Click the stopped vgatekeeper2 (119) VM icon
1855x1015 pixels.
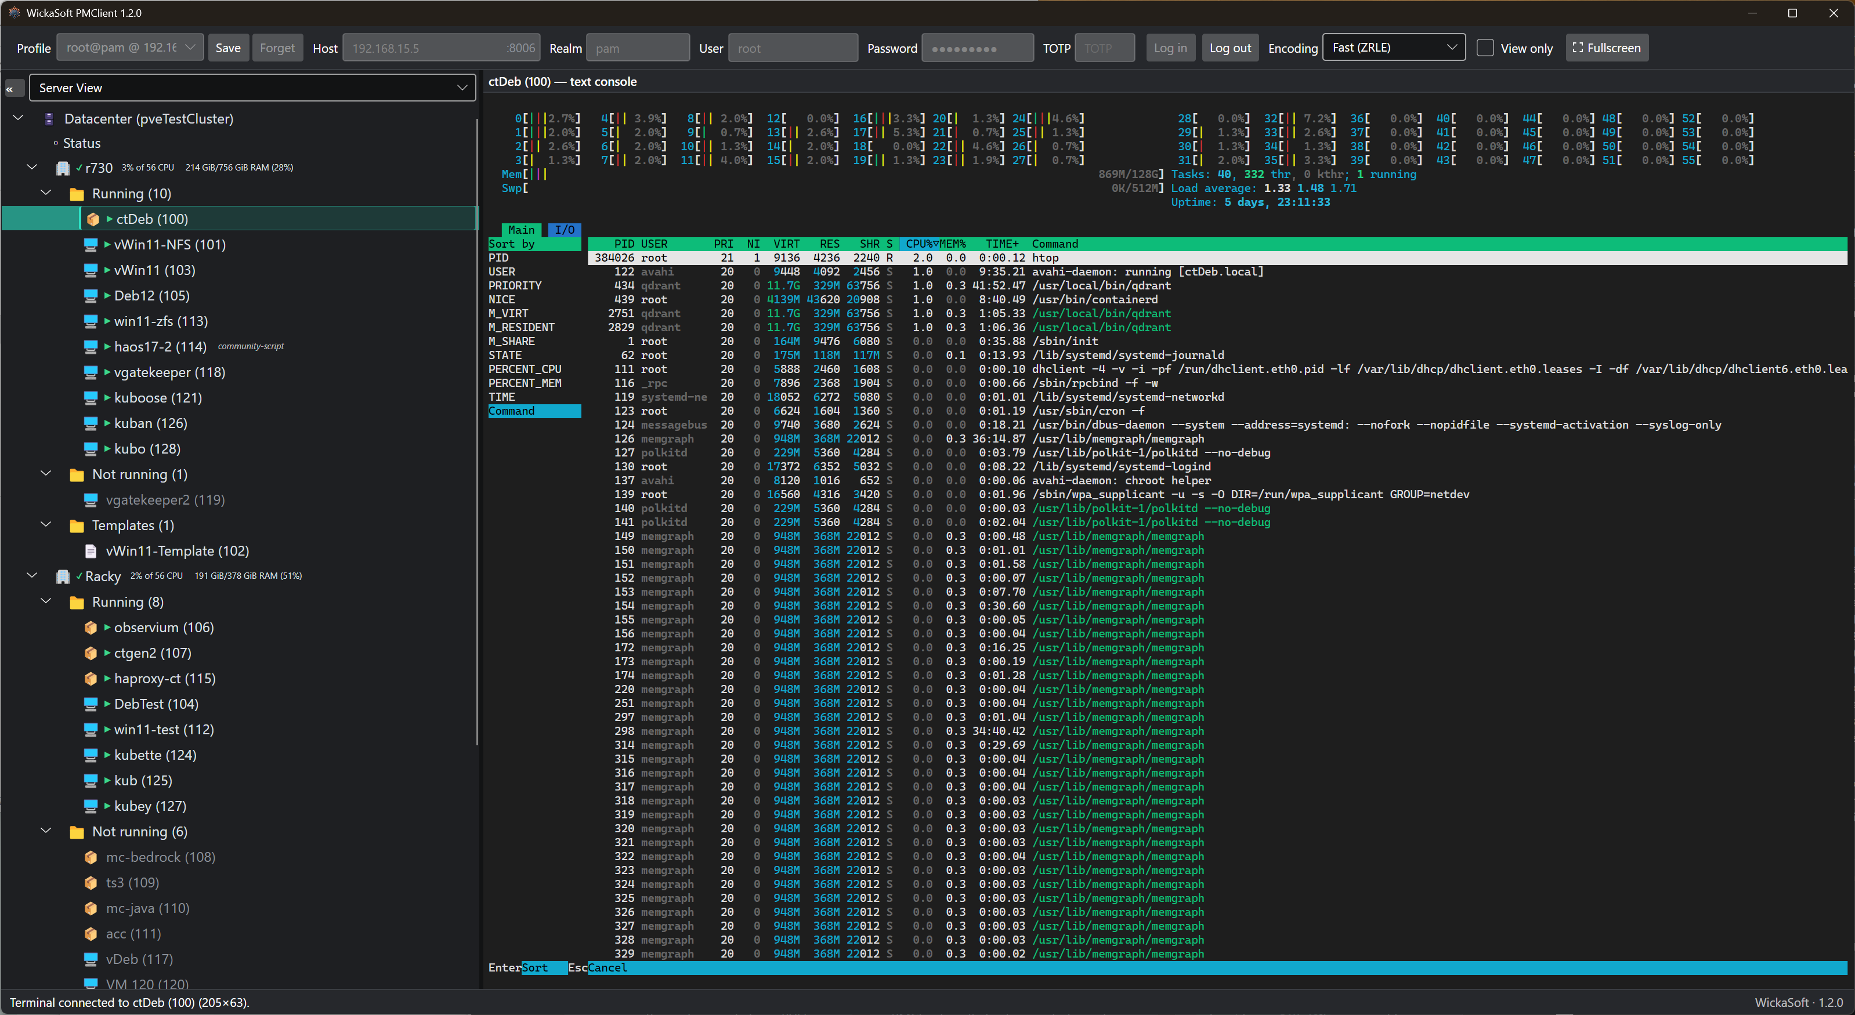(x=91, y=499)
